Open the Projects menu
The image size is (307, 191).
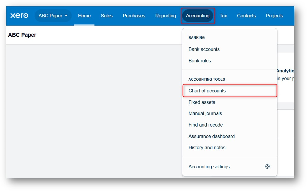pos(274,16)
